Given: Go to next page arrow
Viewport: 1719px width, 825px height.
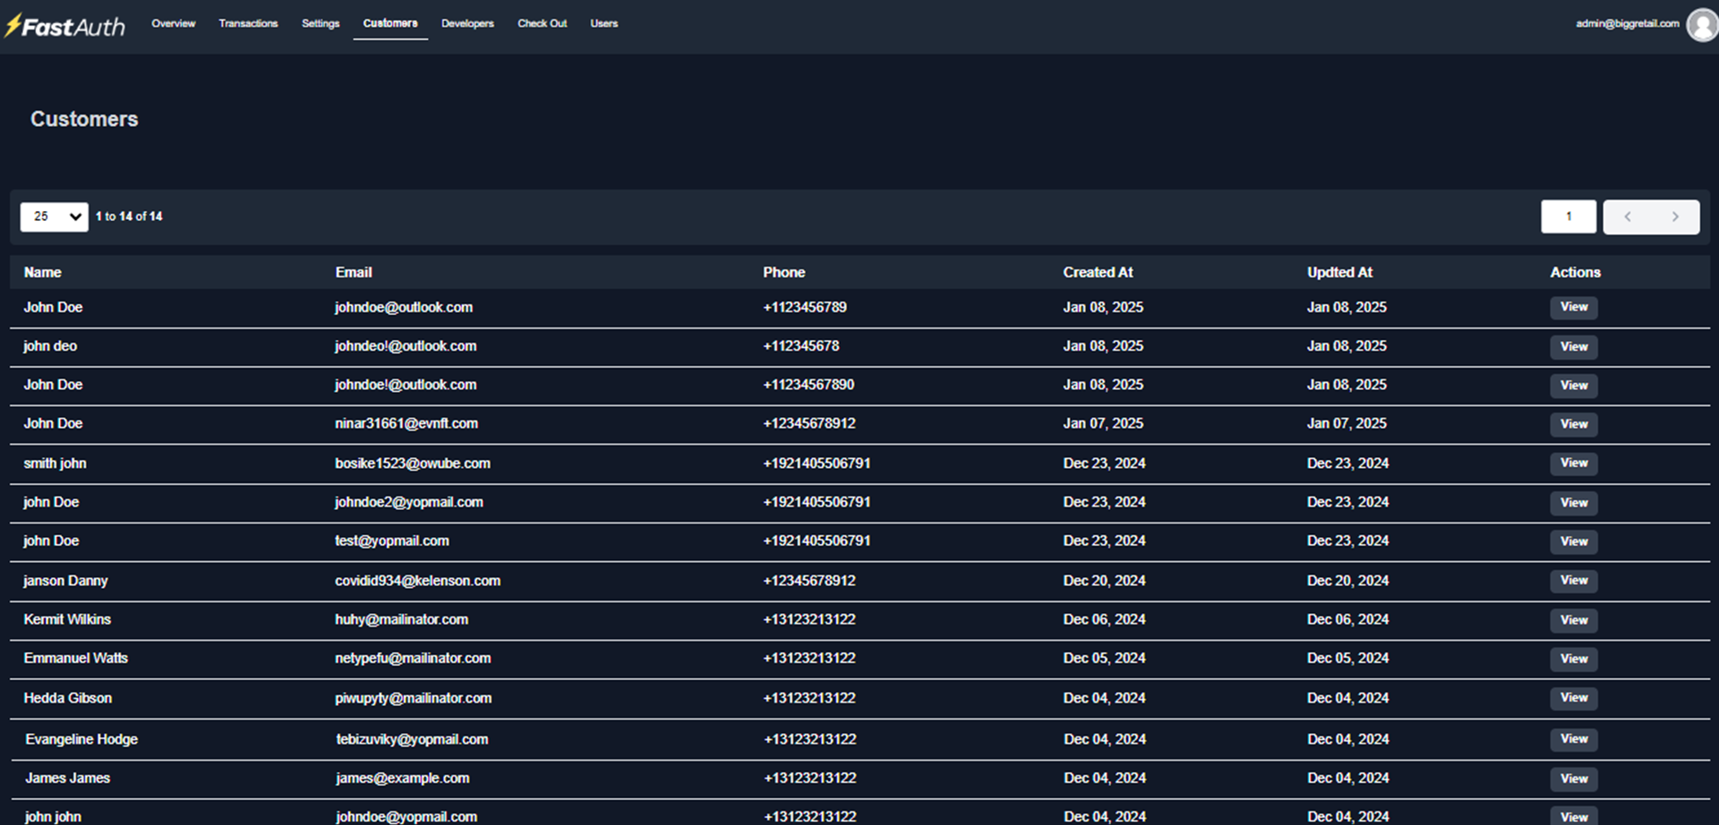Looking at the screenshot, I should 1675,217.
